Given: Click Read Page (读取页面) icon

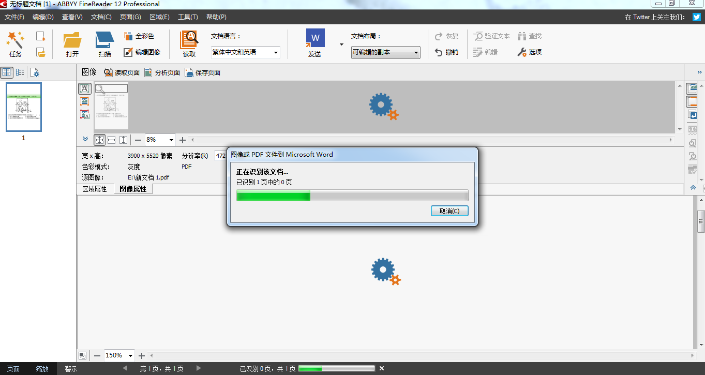Looking at the screenshot, I should 122,72.
